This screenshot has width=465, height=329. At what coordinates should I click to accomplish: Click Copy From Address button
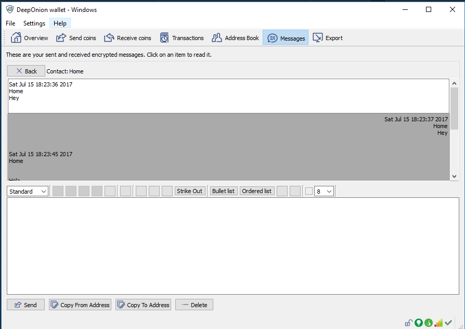coord(80,305)
